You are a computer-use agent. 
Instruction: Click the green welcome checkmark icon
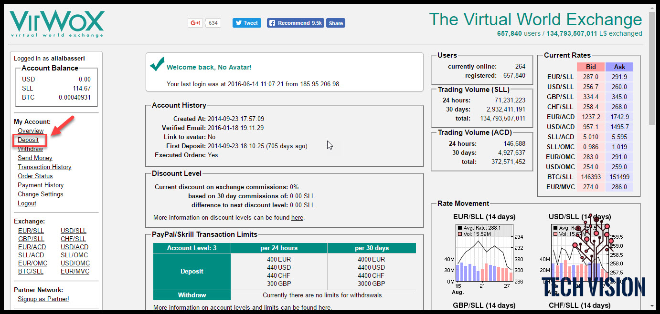click(157, 64)
